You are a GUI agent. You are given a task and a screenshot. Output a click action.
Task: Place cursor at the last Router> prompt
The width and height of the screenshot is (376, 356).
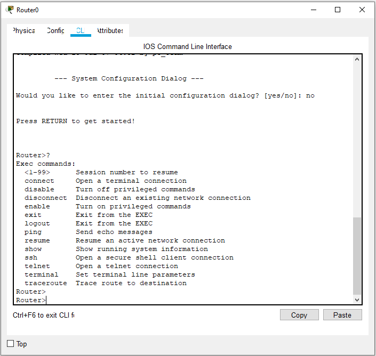pos(47,301)
